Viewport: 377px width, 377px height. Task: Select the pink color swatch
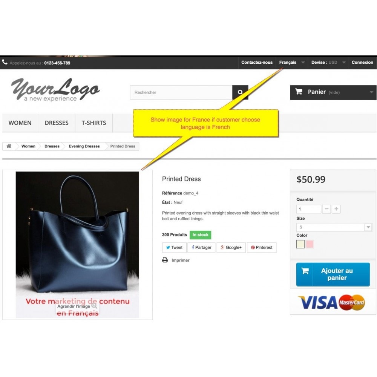pyautogui.click(x=310, y=244)
